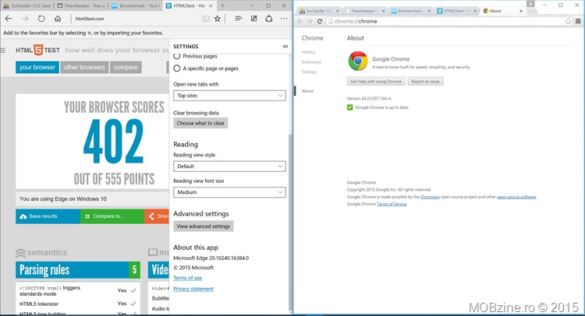585x316 pixels.
Task: Open Settings in Chrome sidebar
Action: coord(310,72)
